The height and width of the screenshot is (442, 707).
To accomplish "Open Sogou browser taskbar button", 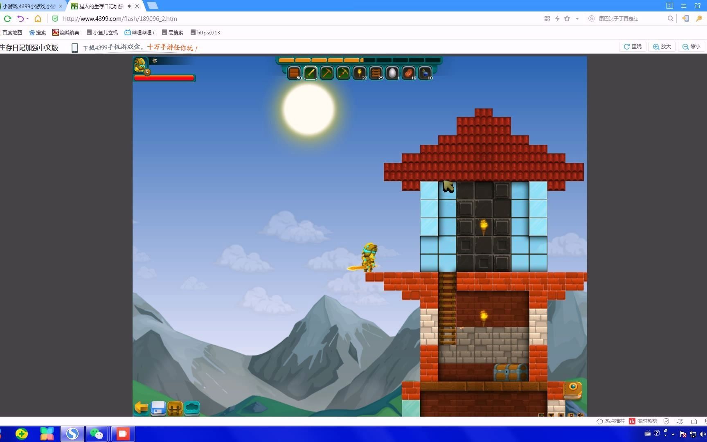I will tap(72, 434).
